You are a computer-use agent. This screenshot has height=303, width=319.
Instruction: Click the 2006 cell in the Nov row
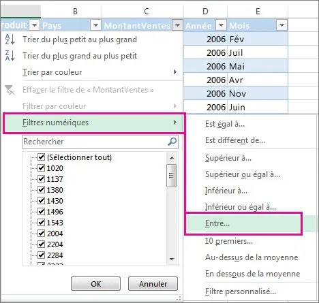coord(205,93)
